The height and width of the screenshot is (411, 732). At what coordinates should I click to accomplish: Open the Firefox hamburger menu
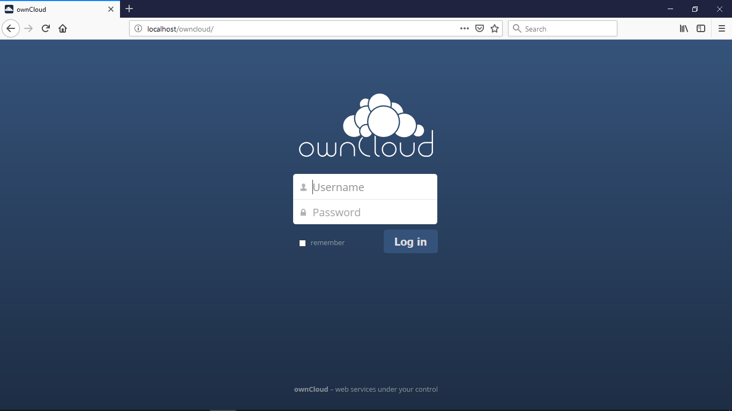click(722, 28)
